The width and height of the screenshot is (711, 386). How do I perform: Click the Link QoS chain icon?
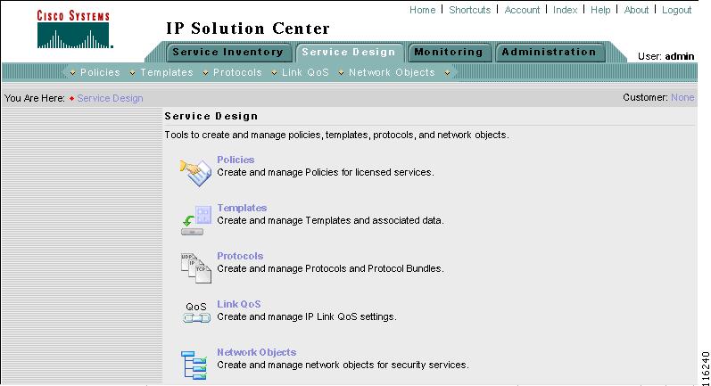(x=196, y=313)
